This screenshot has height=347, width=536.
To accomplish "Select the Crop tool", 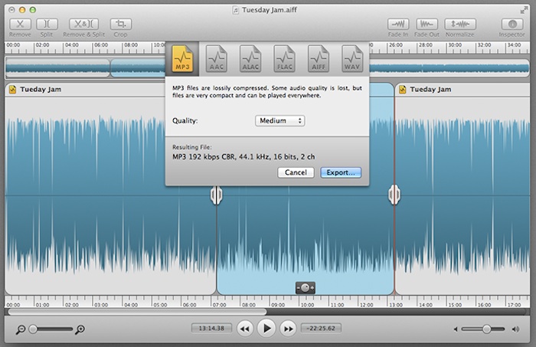I will (121, 24).
